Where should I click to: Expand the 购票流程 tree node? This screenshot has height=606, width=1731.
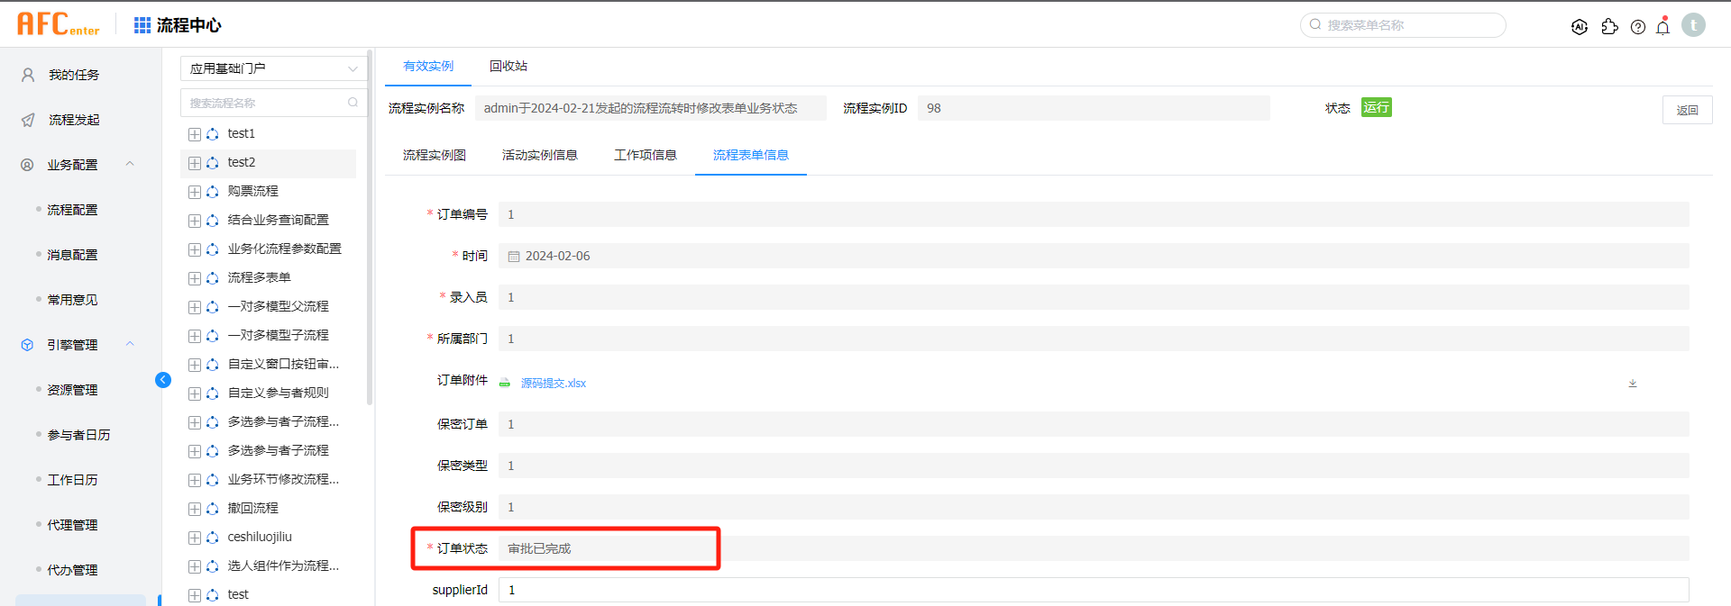click(x=195, y=192)
